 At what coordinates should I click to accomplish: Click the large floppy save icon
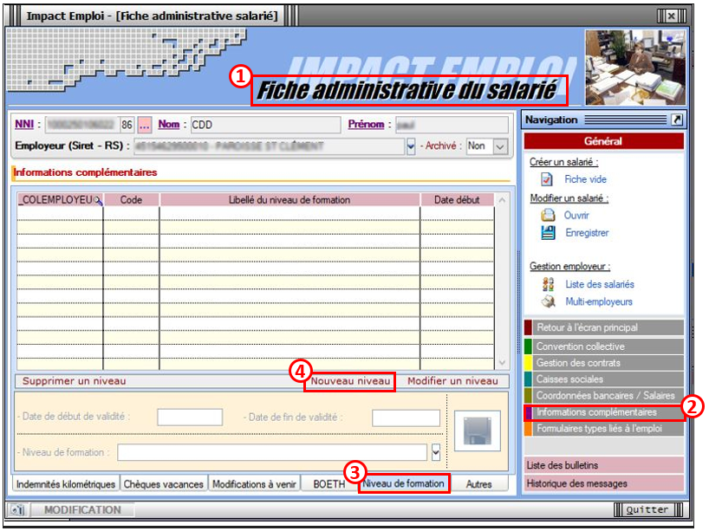tap(478, 431)
